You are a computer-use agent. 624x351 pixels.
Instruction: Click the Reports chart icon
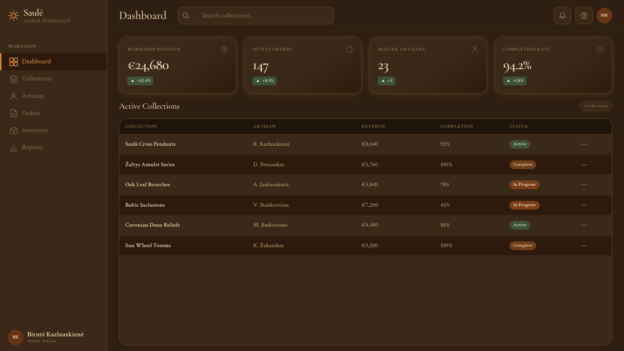coord(14,148)
